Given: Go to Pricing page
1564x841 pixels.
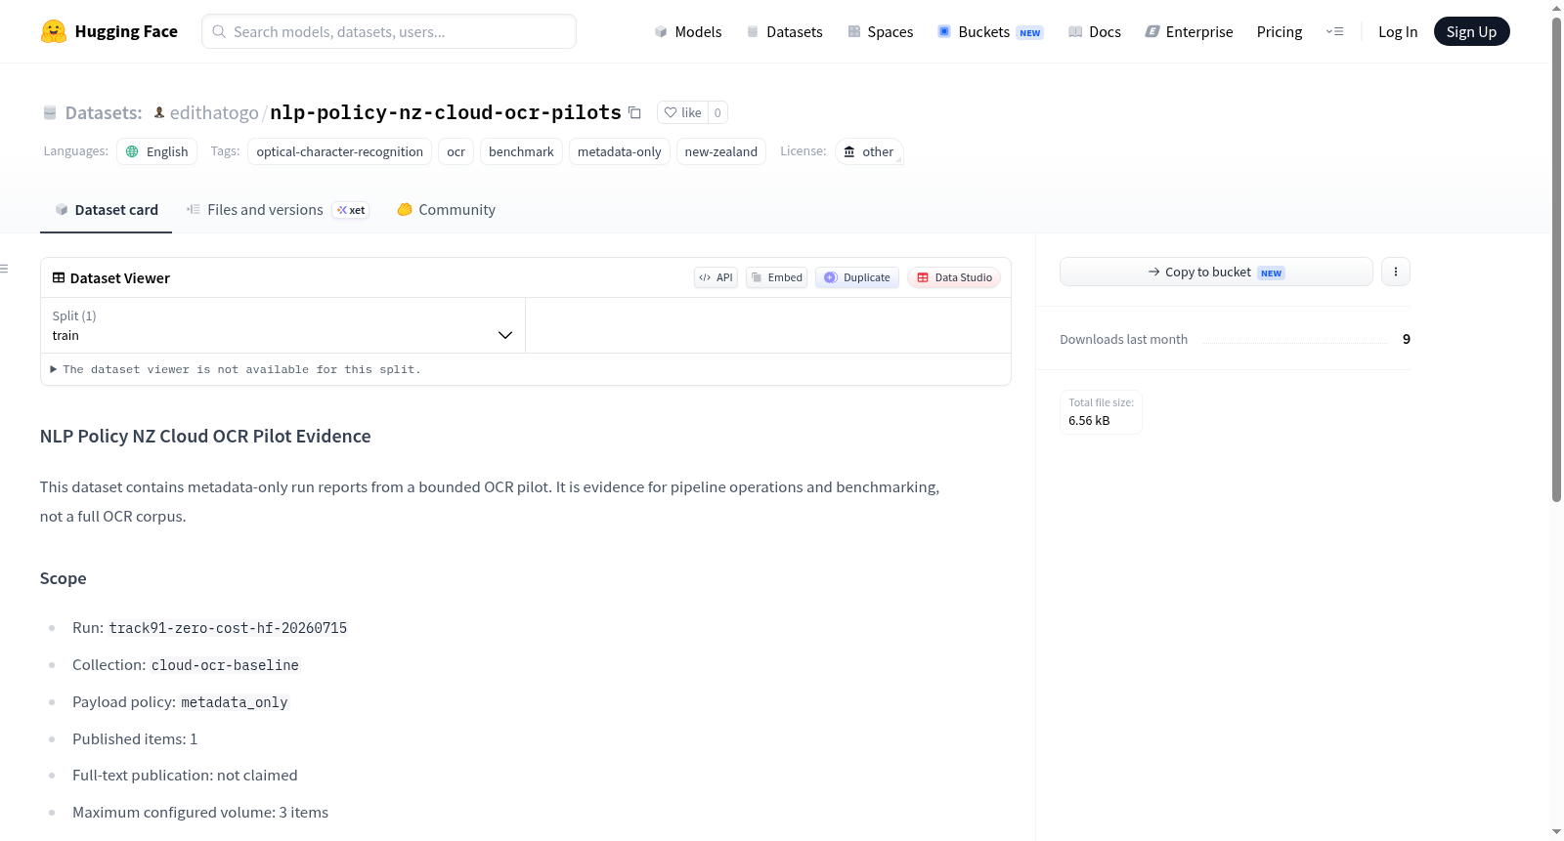Looking at the screenshot, I should [x=1280, y=31].
